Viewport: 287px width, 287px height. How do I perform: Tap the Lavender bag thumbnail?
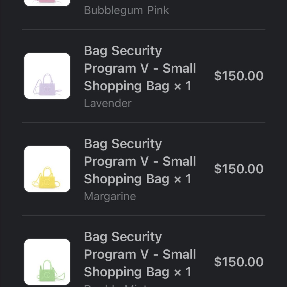[x=47, y=76]
